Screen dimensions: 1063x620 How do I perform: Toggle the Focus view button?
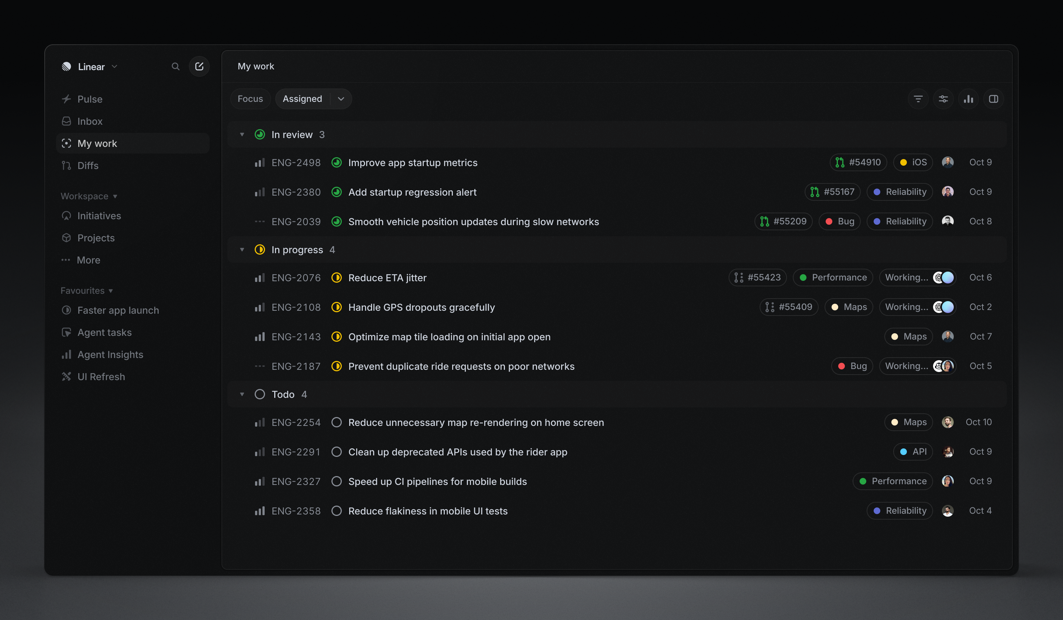(250, 99)
